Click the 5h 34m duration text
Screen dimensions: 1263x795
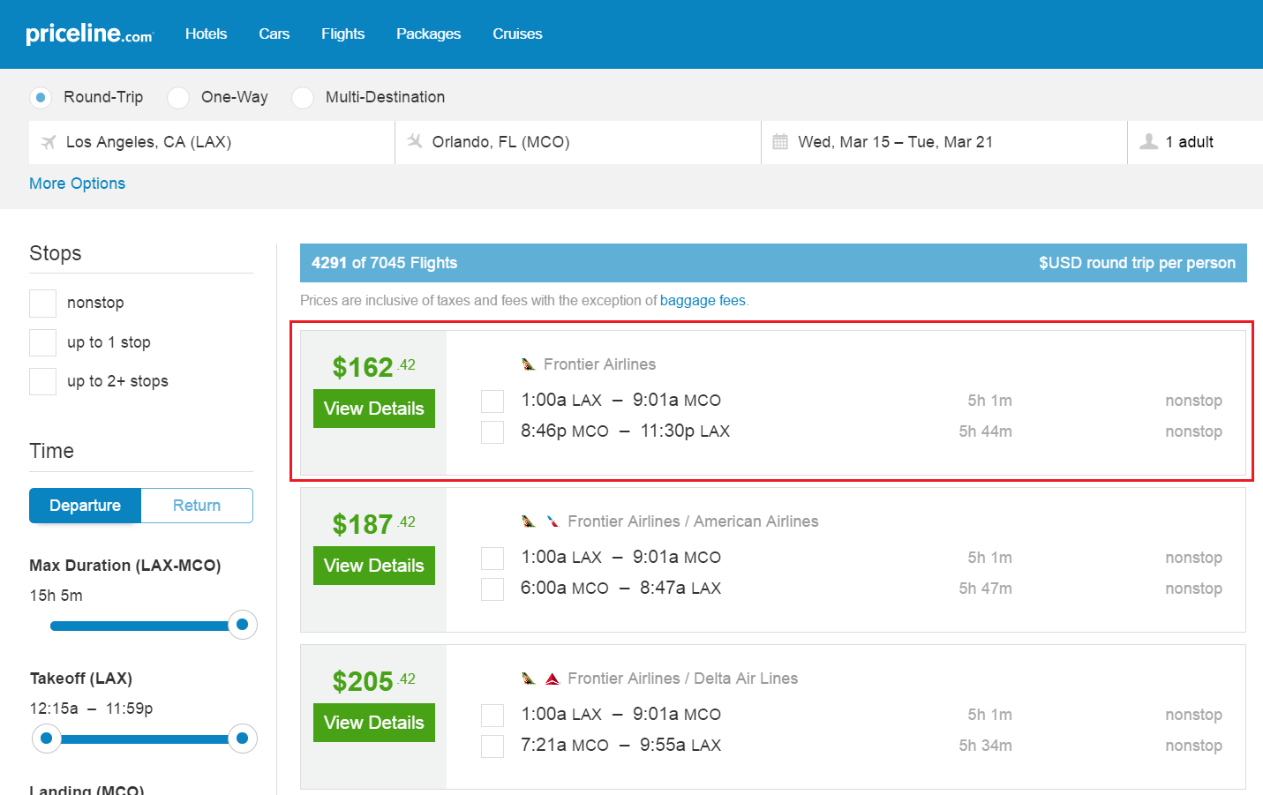tap(985, 746)
